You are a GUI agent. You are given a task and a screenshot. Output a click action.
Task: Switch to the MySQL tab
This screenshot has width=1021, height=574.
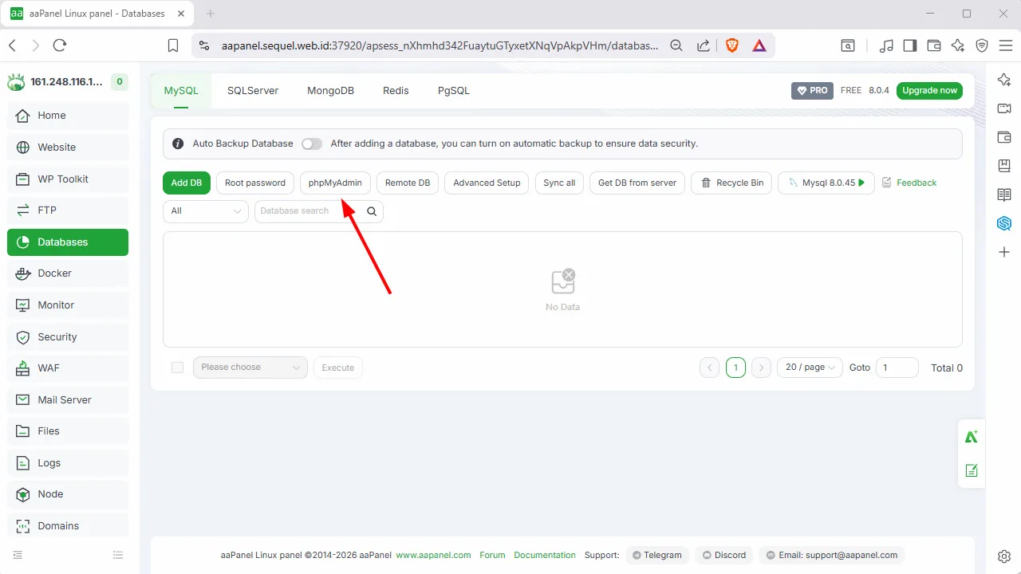(x=181, y=91)
